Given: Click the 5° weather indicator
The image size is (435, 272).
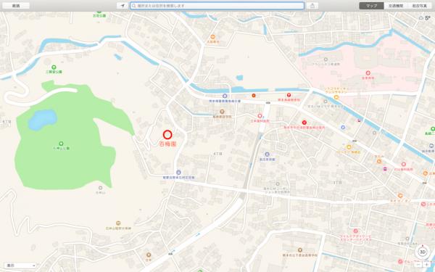Looking at the screenshot, I should 425,18.
